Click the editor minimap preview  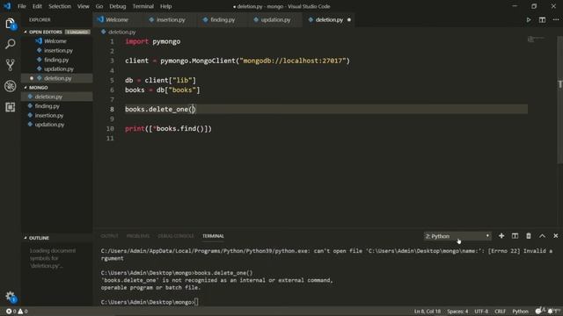536,39
